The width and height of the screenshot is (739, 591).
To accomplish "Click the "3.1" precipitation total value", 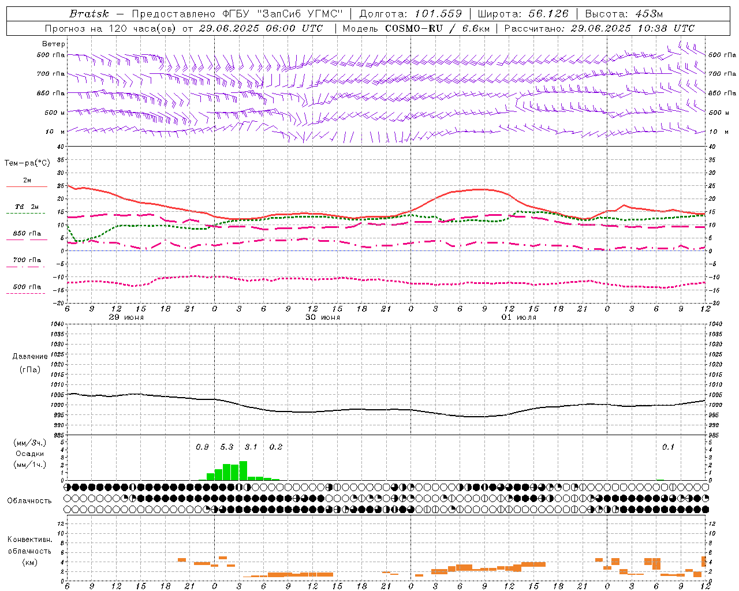I will tap(251, 447).
